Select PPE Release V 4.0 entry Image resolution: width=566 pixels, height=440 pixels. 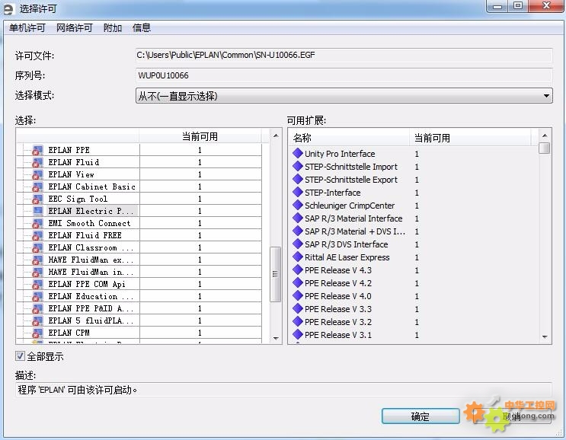pos(338,296)
